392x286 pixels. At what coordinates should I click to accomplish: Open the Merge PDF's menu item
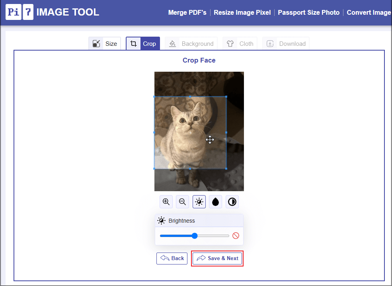[x=187, y=12]
